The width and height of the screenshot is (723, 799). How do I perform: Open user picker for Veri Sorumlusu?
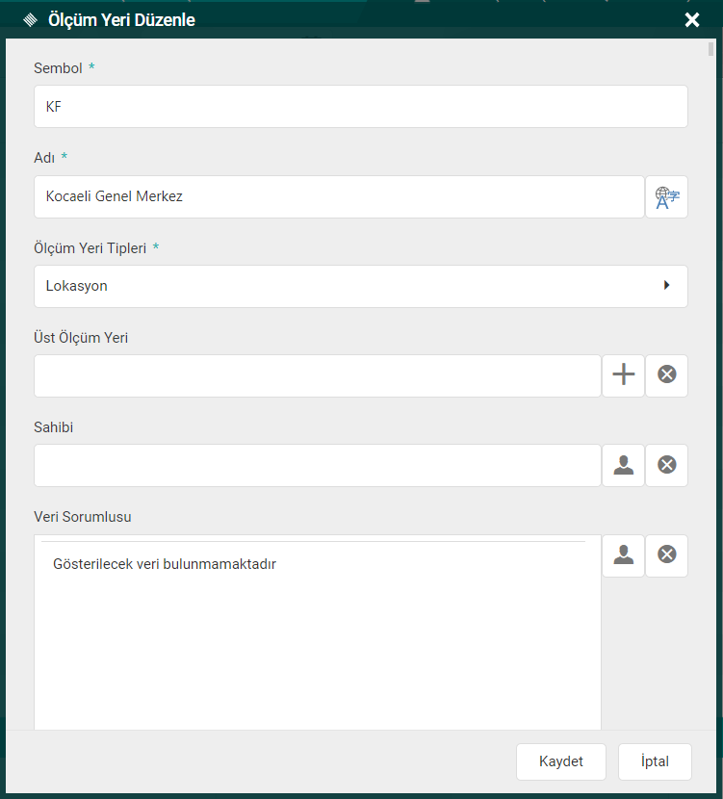[623, 555]
